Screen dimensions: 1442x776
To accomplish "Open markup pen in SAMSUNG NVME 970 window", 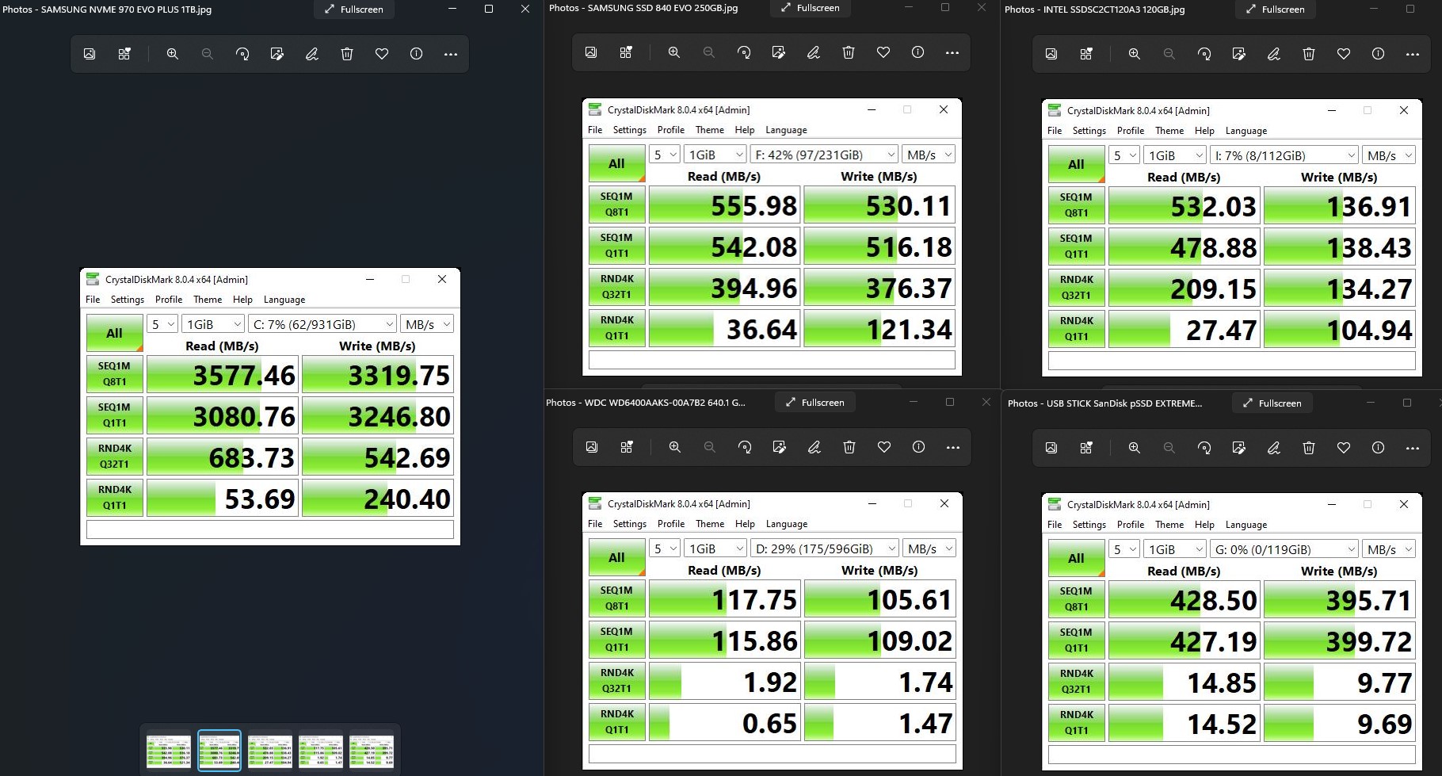I will coord(312,54).
